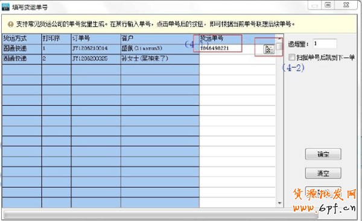This screenshot has width=362, height=221.
Task: Click the 清空 clear button
Action: [x=323, y=173]
